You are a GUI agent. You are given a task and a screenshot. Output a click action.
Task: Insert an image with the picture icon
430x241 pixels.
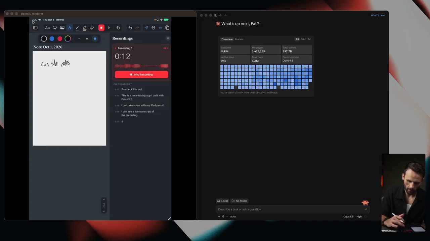tap(62, 28)
